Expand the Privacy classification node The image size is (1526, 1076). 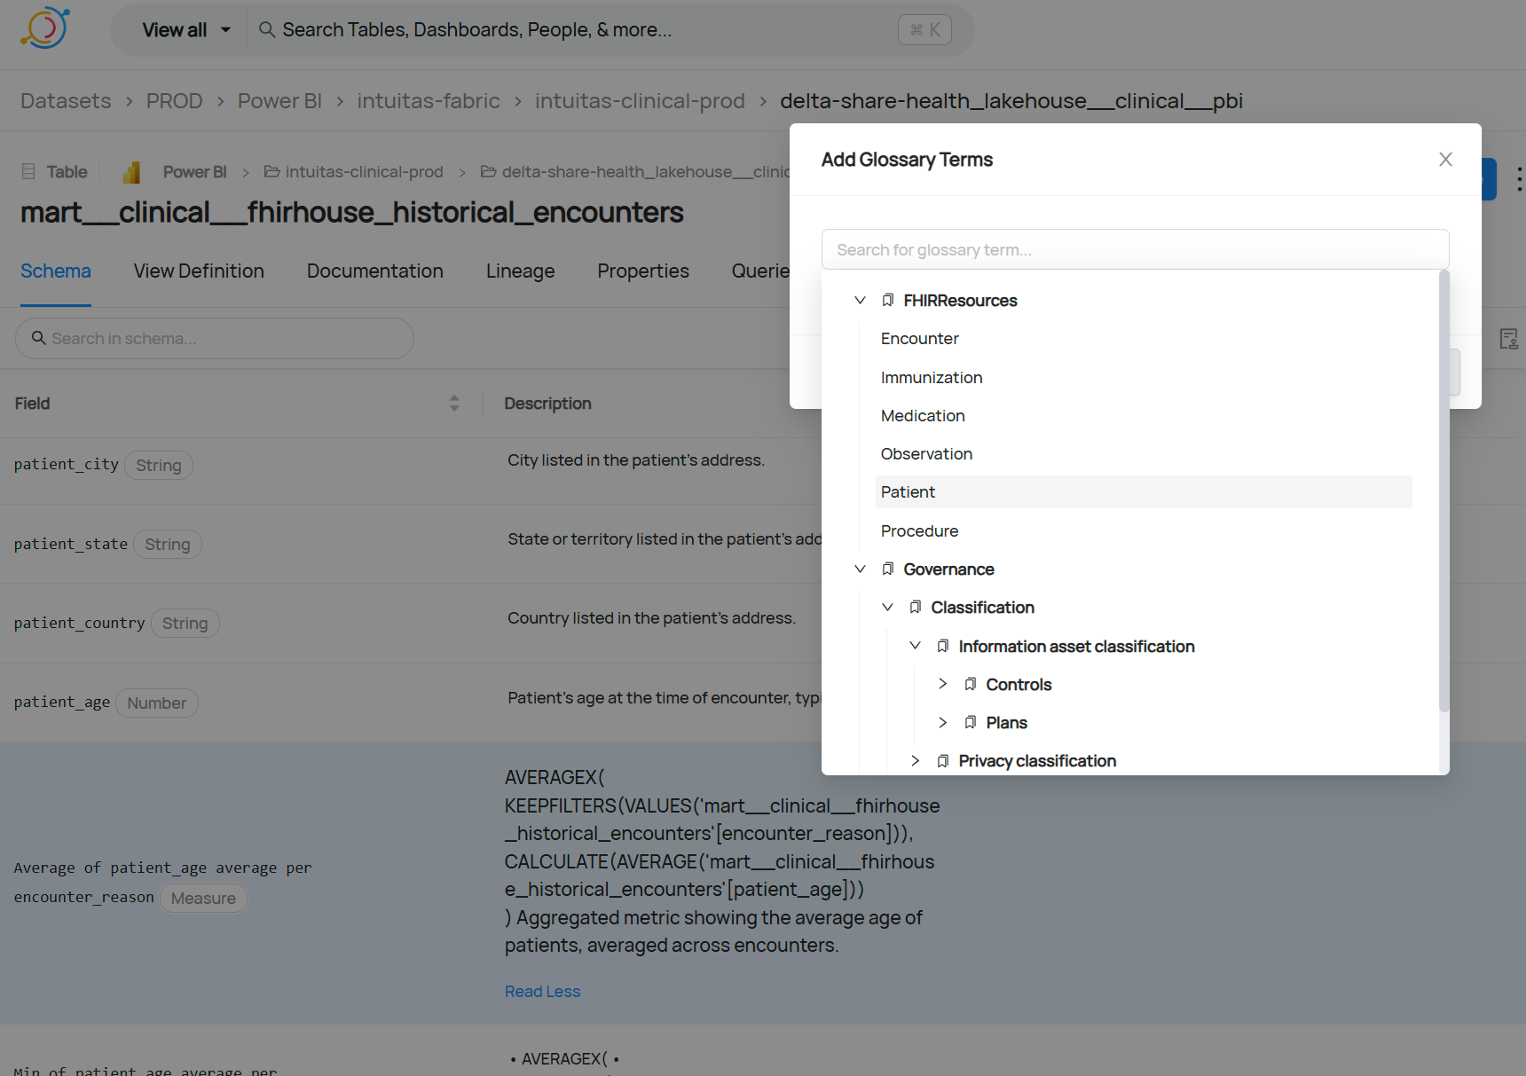click(x=915, y=761)
